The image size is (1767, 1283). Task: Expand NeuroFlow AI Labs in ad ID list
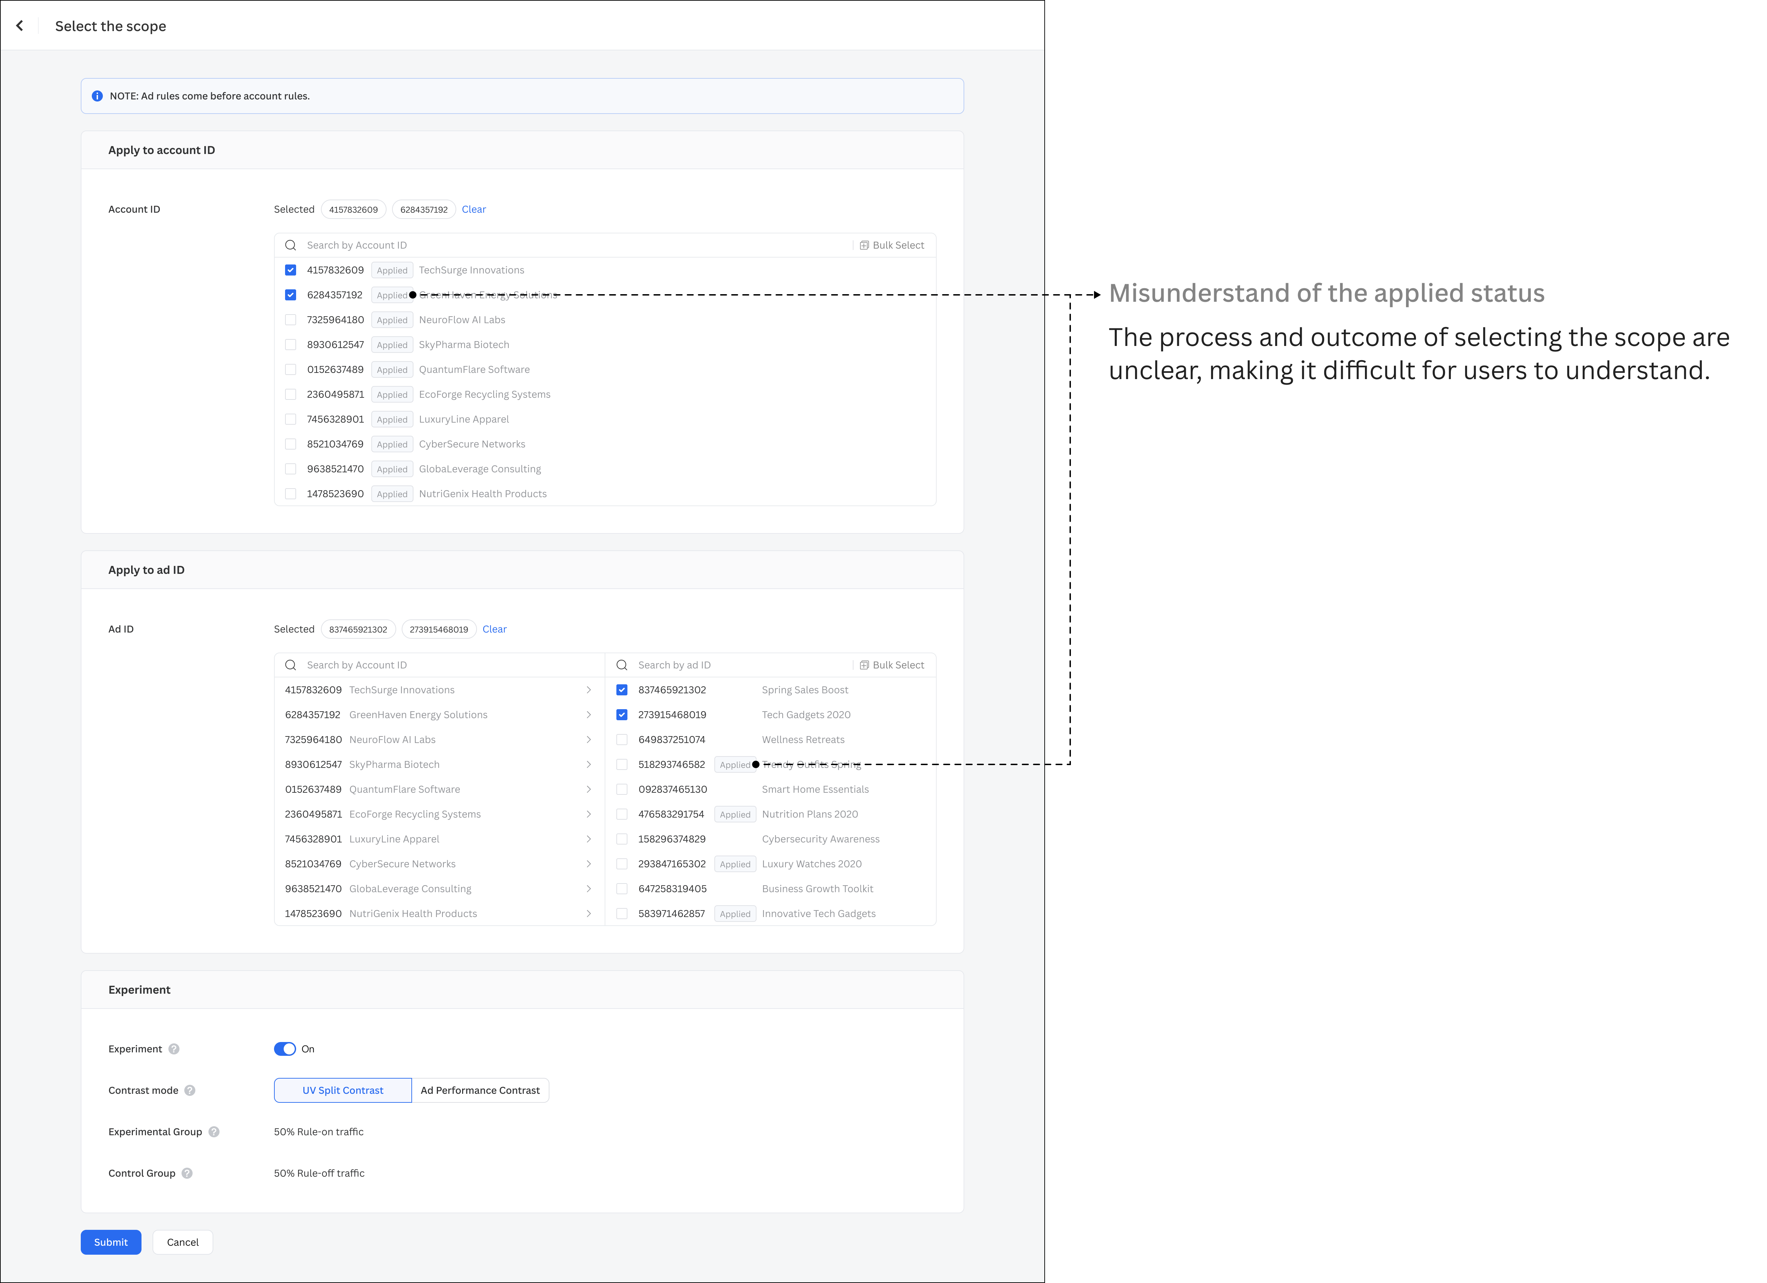[x=588, y=740]
